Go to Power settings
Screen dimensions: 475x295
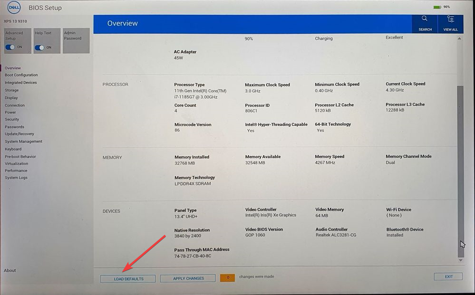pyautogui.click(x=10, y=112)
